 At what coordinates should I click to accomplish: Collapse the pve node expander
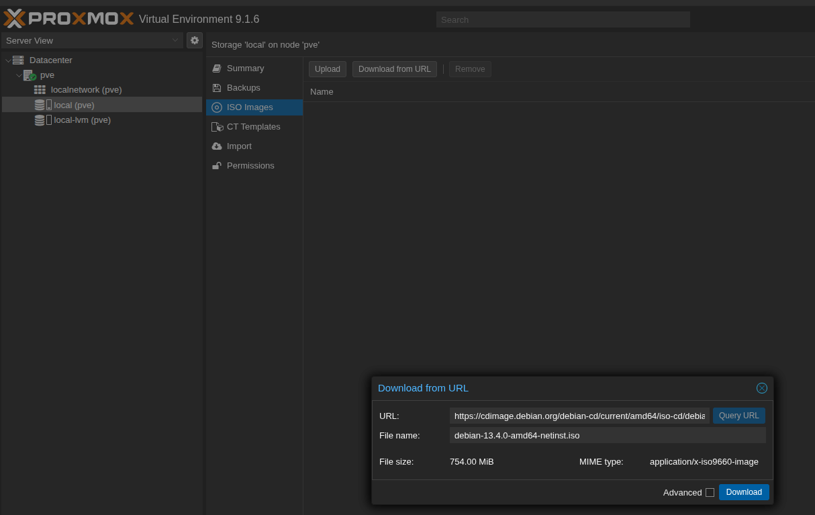point(19,75)
